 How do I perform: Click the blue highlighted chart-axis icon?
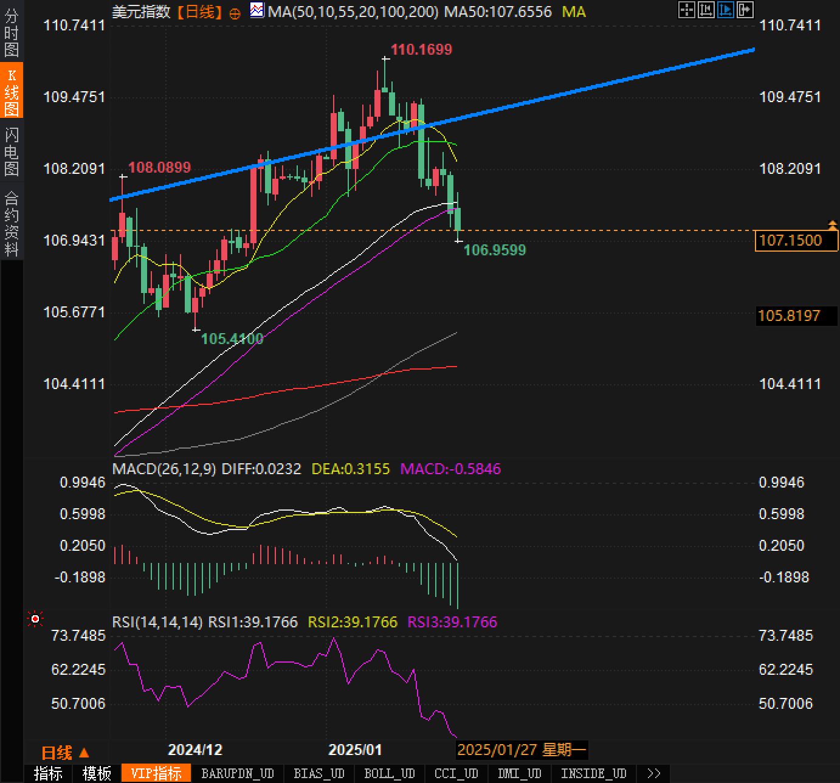(x=725, y=10)
